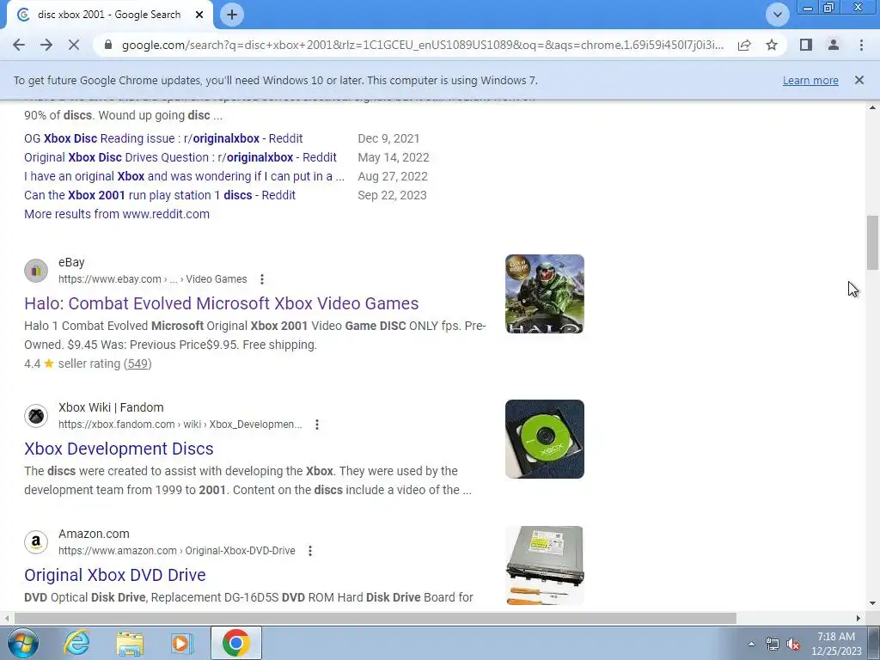Open a new tab
The image size is (880, 660).
232,15
